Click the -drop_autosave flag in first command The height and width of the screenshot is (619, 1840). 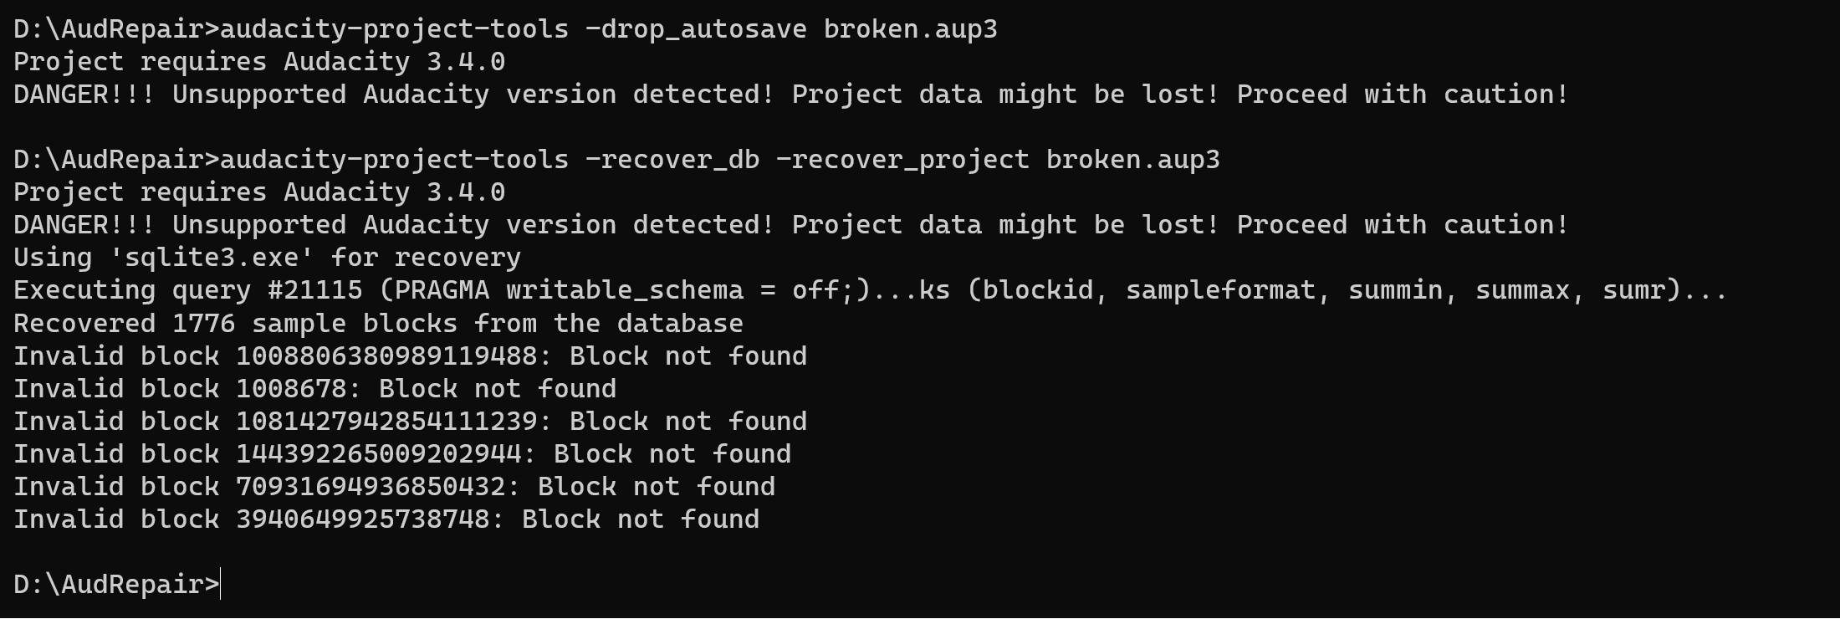(x=696, y=29)
